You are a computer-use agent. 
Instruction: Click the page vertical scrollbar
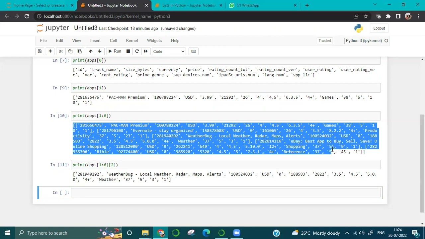pyautogui.click(x=422, y=163)
